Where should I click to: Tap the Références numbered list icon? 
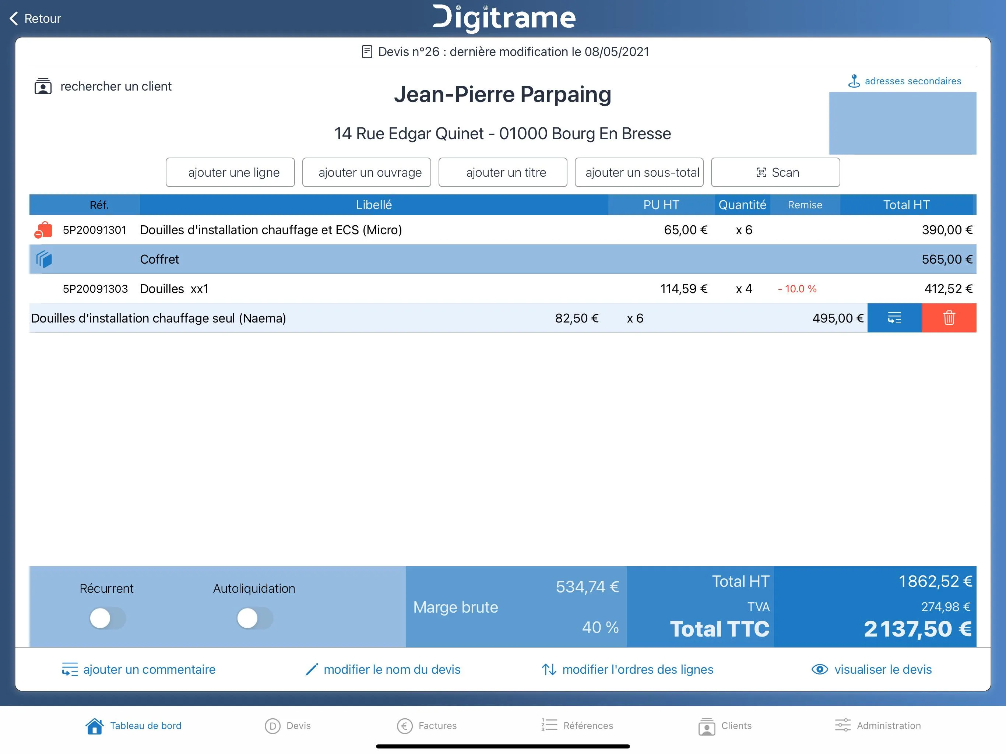click(x=549, y=725)
